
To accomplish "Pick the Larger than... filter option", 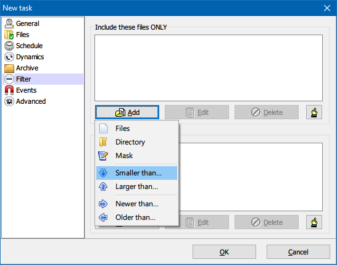I will click(136, 187).
